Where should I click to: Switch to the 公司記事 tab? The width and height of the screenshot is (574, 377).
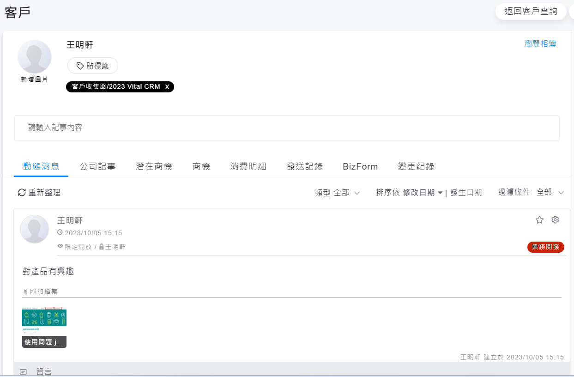coord(97,167)
